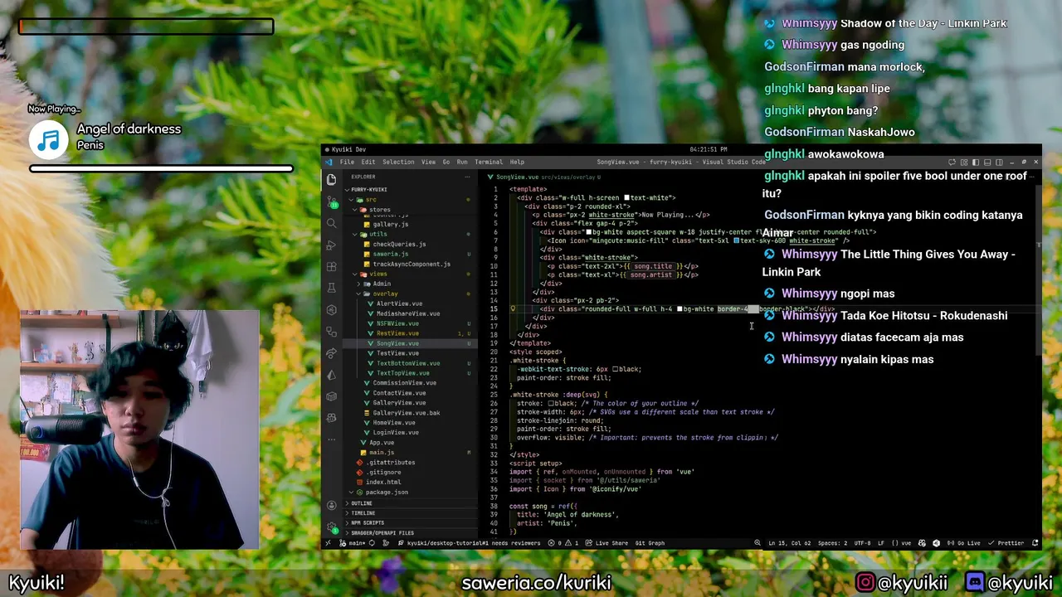Open Source Control view with badge
Image resolution: width=1062 pixels, height=597 pixels.
click(331, 201)
